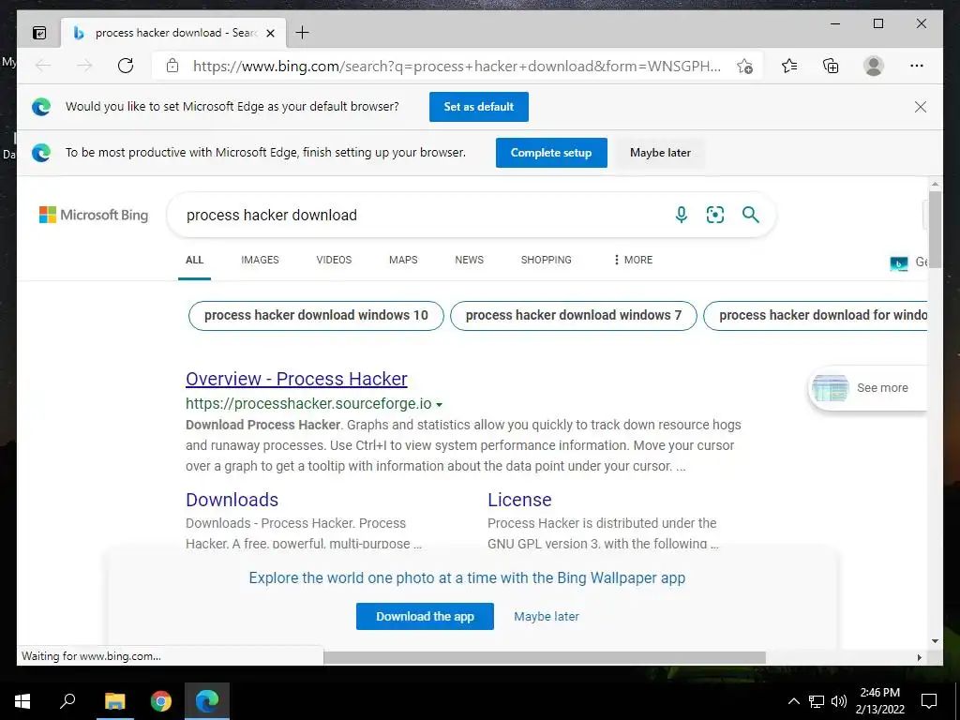The image size is (960, 720).
Task: Open a new tab with plus button
Action: (x=303, y=33)
